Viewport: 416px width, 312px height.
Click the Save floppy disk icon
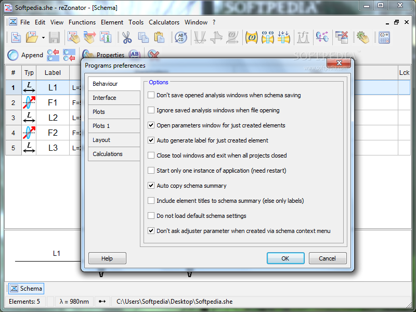55,37
